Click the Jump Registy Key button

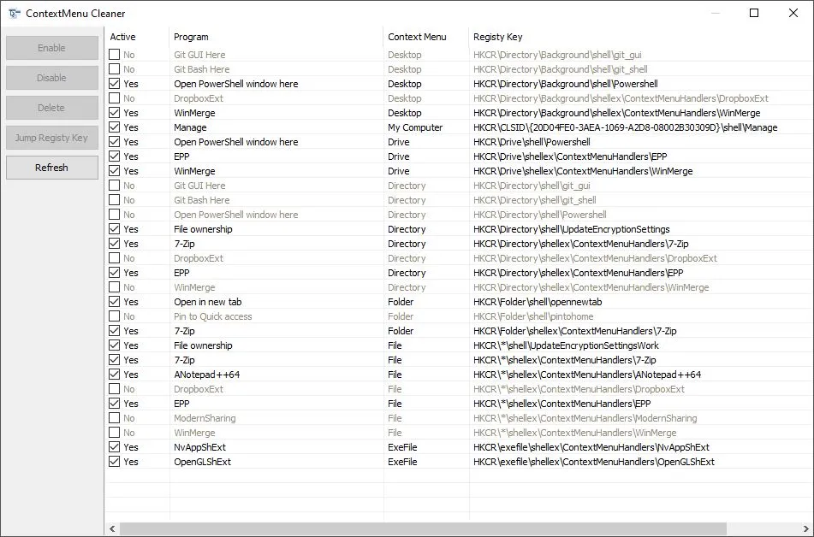point(52,138)
